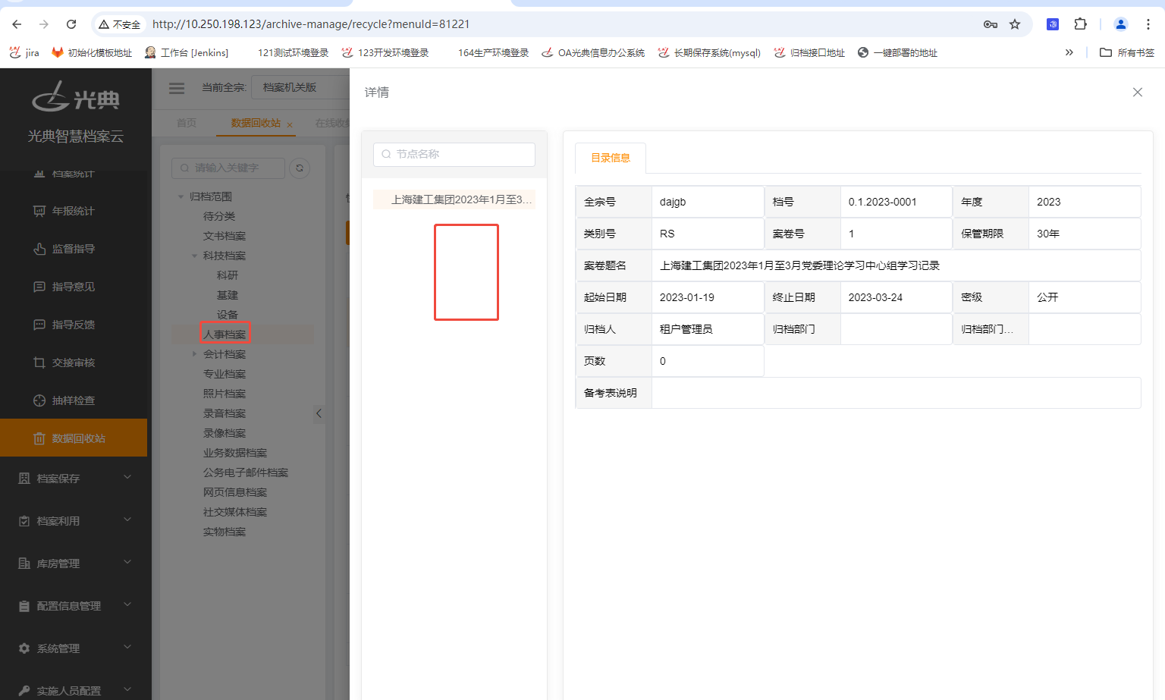Select 录音档案 tree item
Viewport: 1165px width, 700px height.
click(x=225, y=413)
